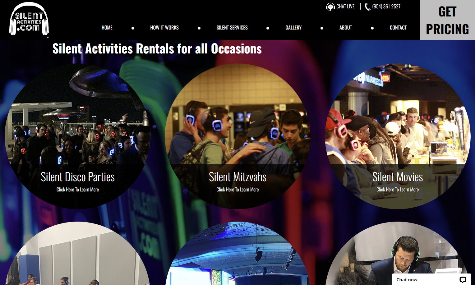Click Learn More under Silent Movies
The height and width of the screenshot is (285, 475).
(x=398, y=190)
